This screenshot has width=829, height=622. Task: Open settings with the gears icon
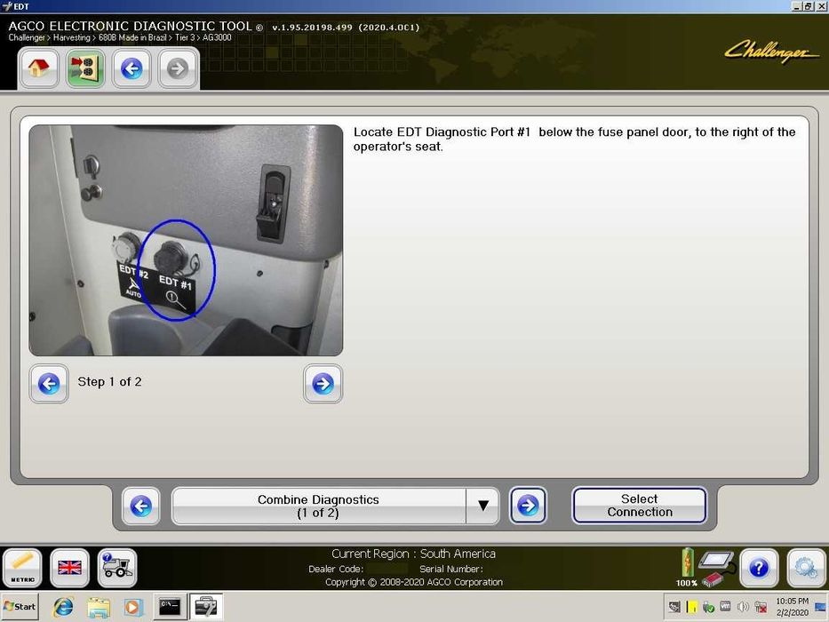tap(806, 568)
